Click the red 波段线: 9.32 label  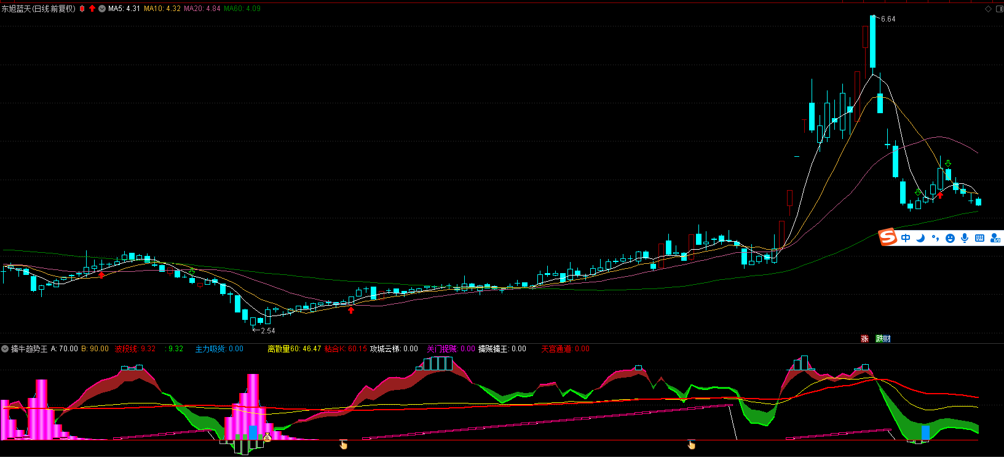point(135,349)
